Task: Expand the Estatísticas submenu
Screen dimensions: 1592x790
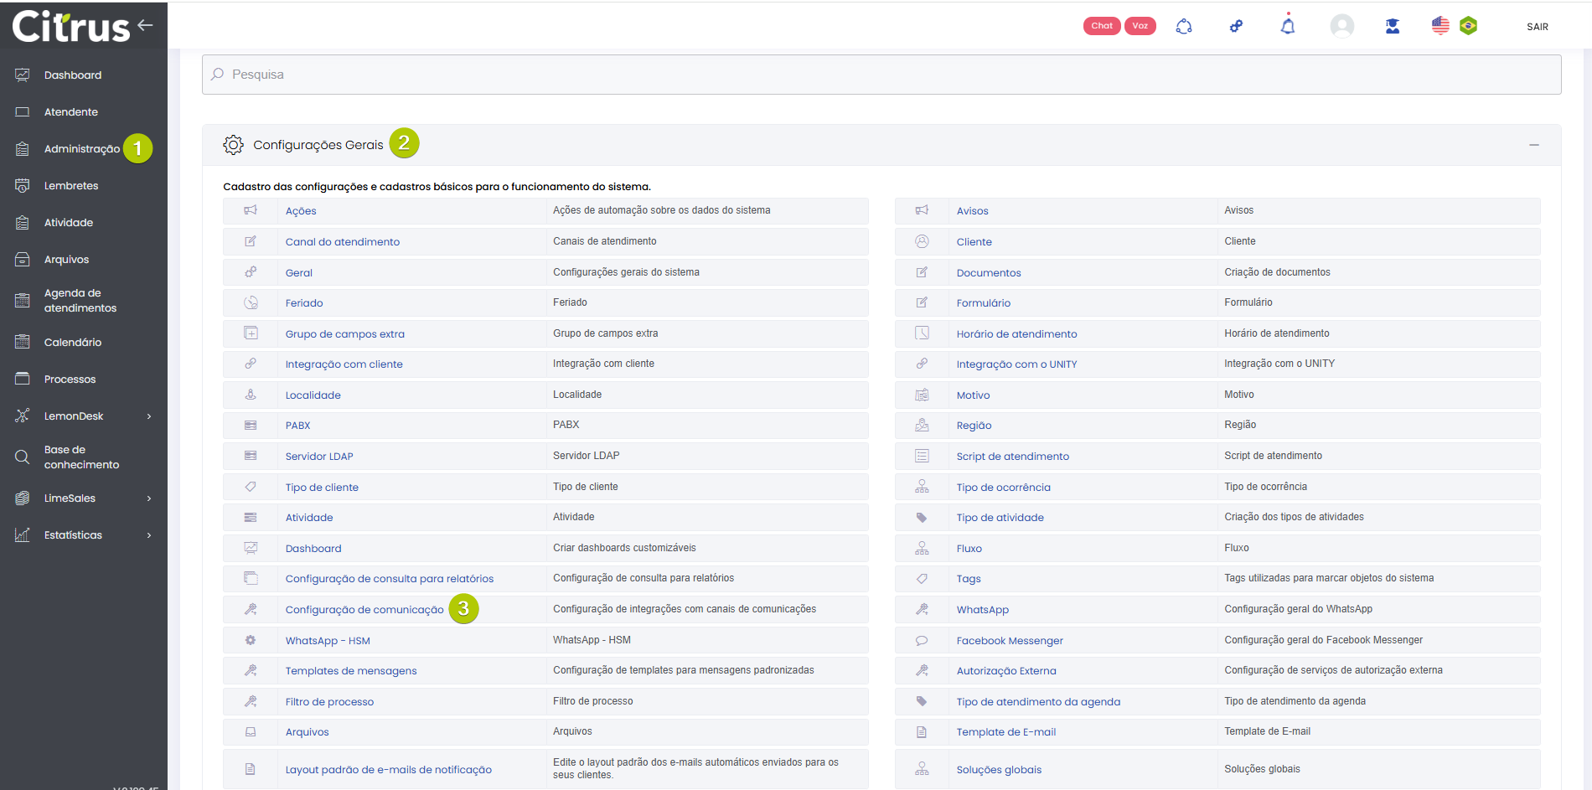Action: click(149, 535)
